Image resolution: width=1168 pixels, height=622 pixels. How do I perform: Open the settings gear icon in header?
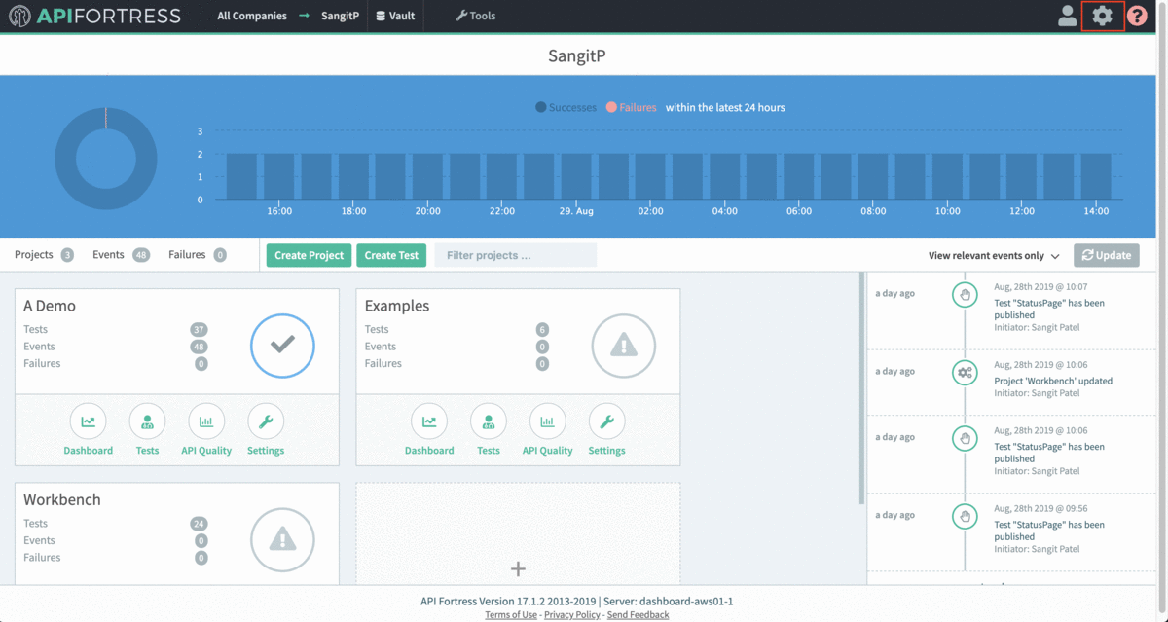click(1102, 16)
